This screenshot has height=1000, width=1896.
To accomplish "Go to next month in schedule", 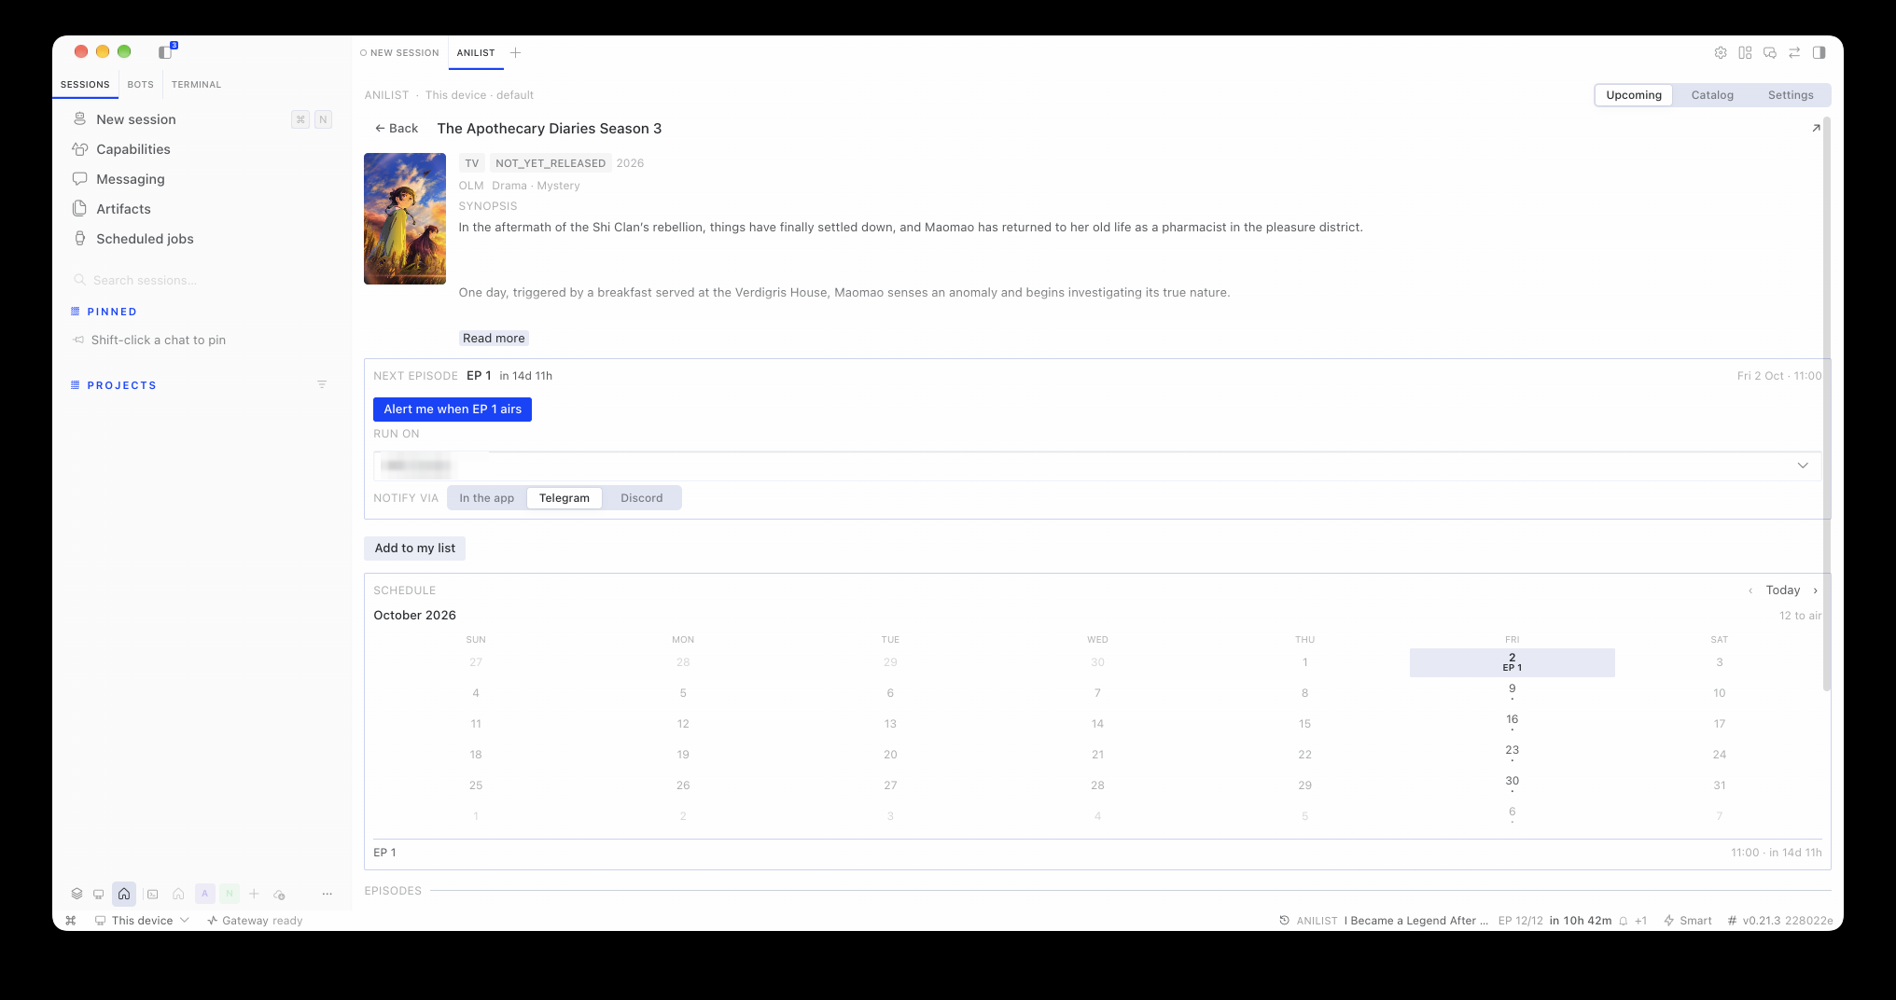I will [1815, 590].
